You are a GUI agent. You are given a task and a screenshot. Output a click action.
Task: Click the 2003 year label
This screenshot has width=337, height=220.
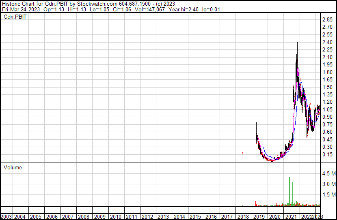click(x=6, y=217)
